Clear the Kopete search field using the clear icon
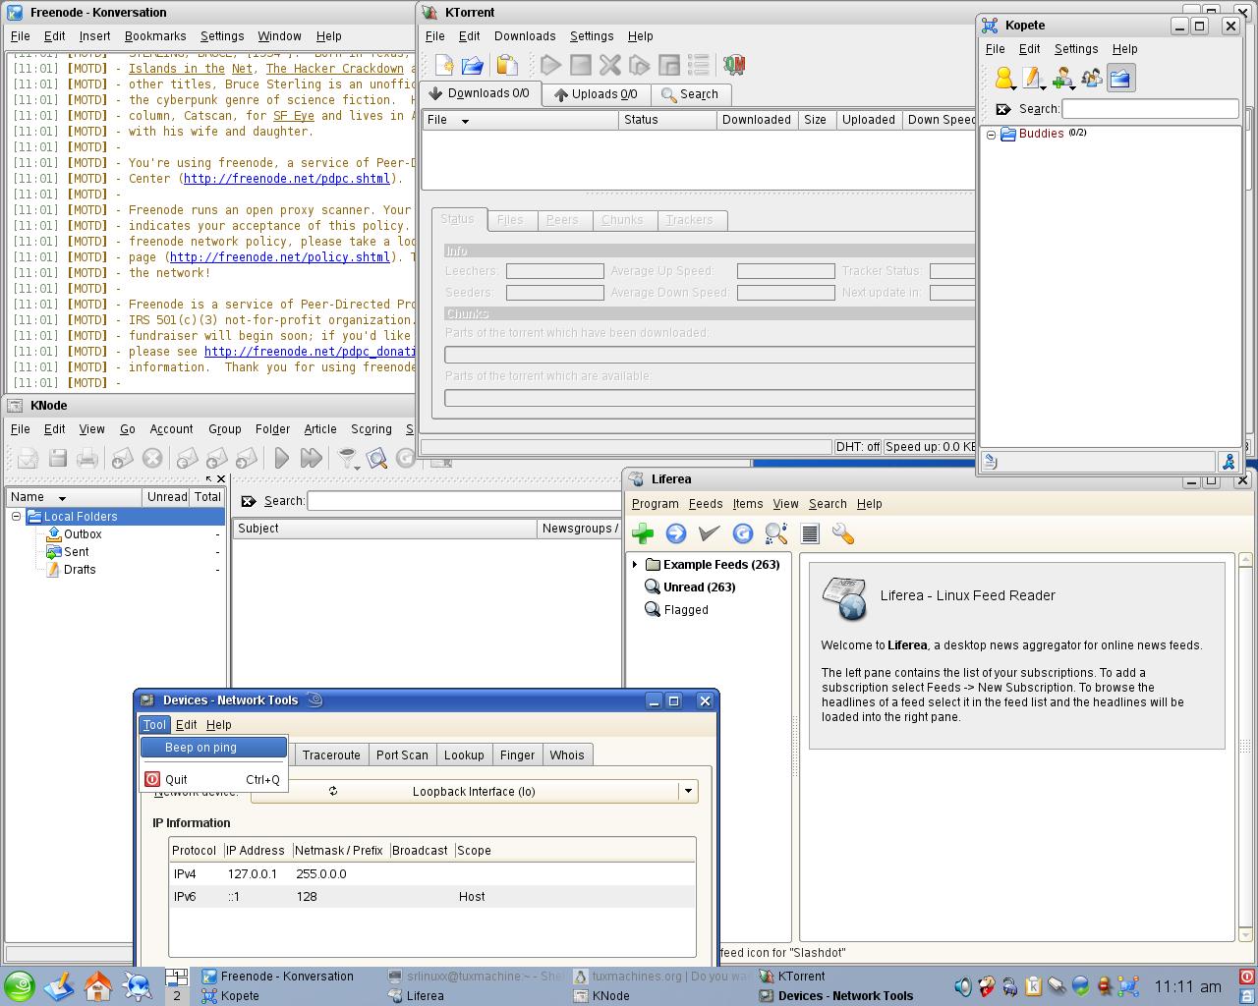Screen dimensions: 1258x1006 click(1002, 109)
